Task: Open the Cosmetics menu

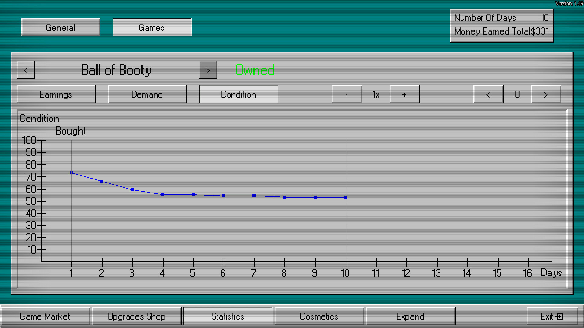Action: pos(319,316)
